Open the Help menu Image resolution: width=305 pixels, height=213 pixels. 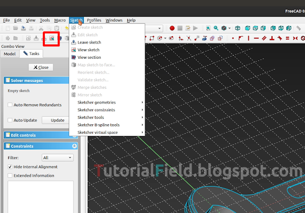[131, 20]
